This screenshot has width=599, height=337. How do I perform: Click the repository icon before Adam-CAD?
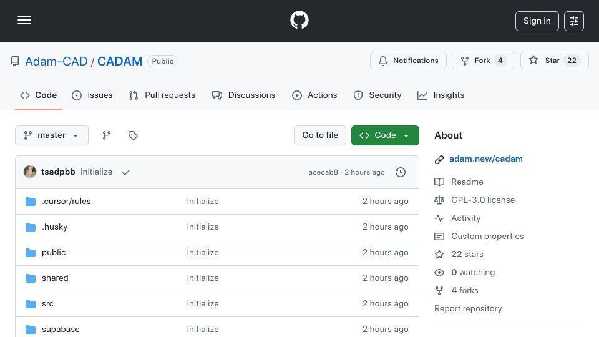[x=15, y=61]
